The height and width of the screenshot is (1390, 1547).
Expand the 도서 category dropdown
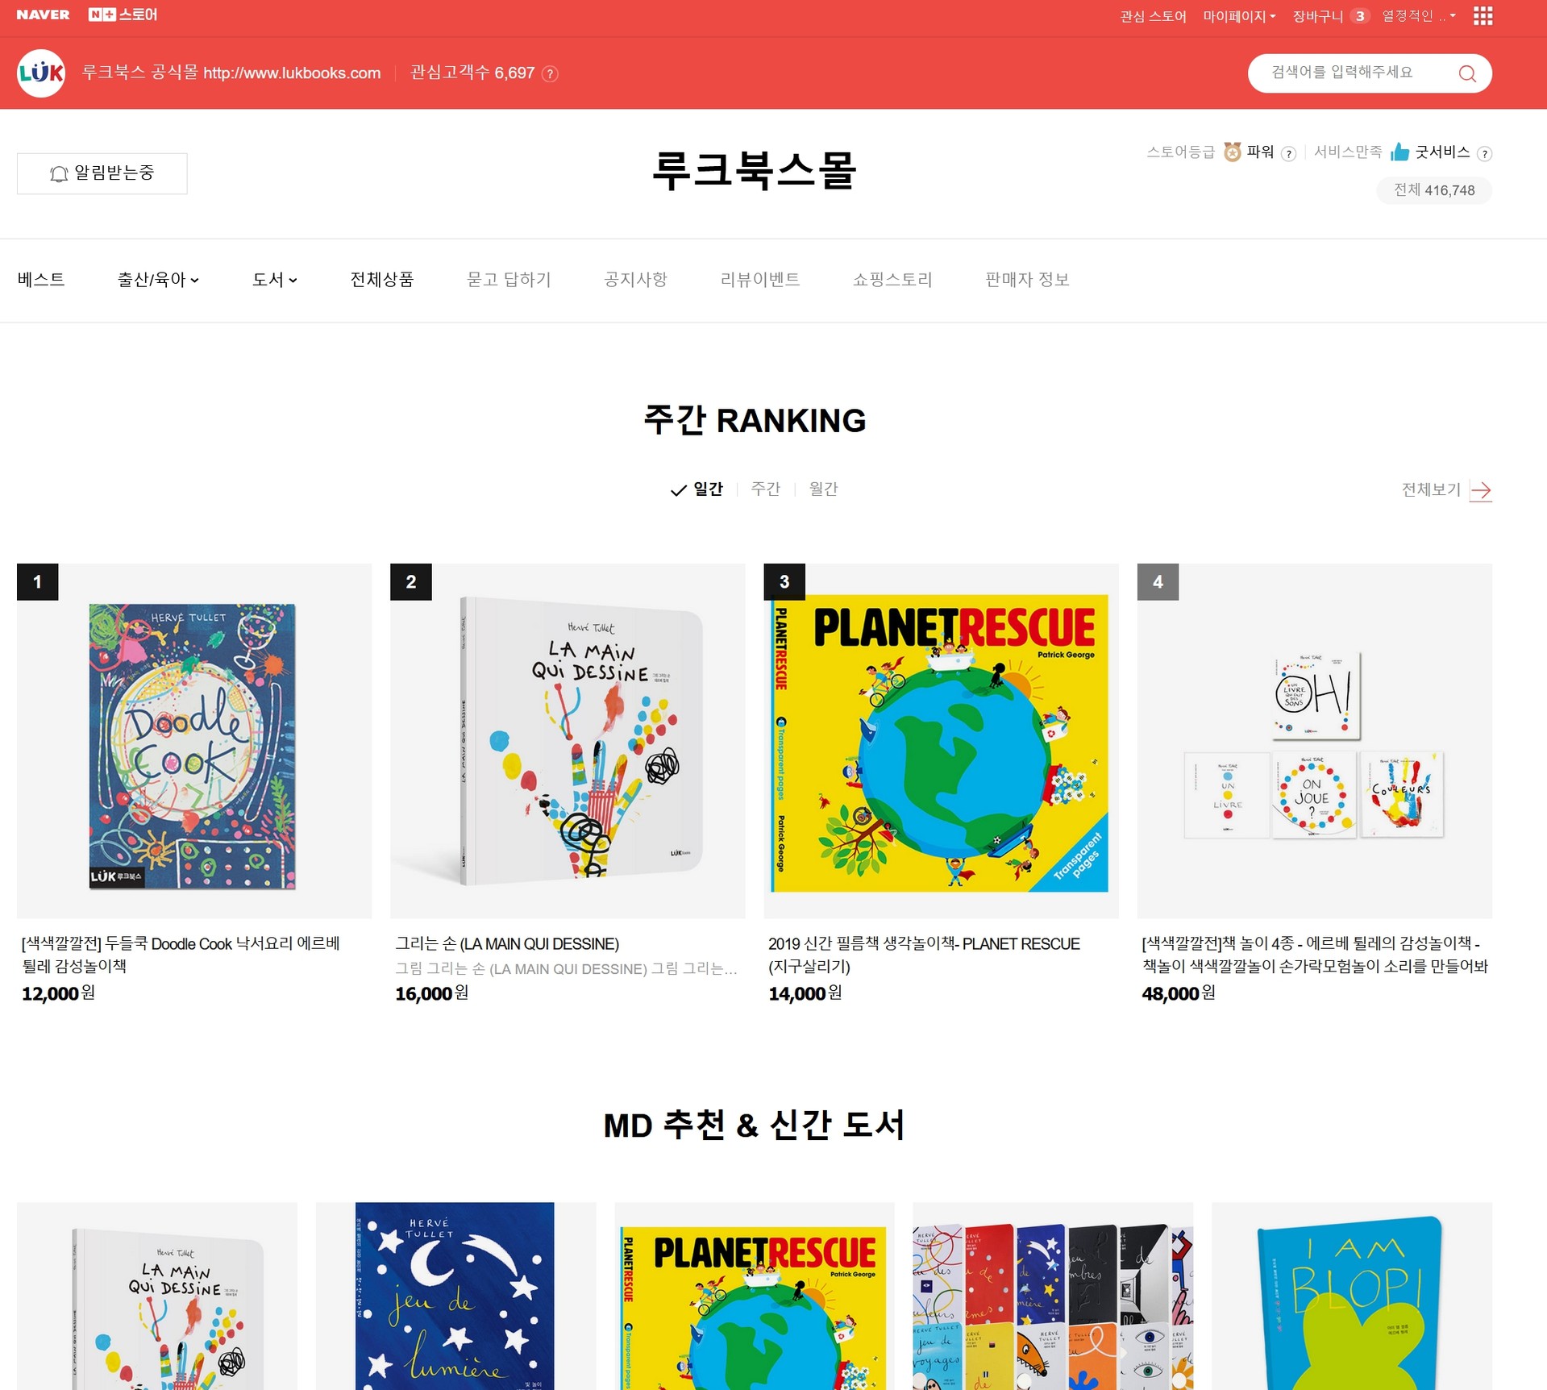[274, 280]
